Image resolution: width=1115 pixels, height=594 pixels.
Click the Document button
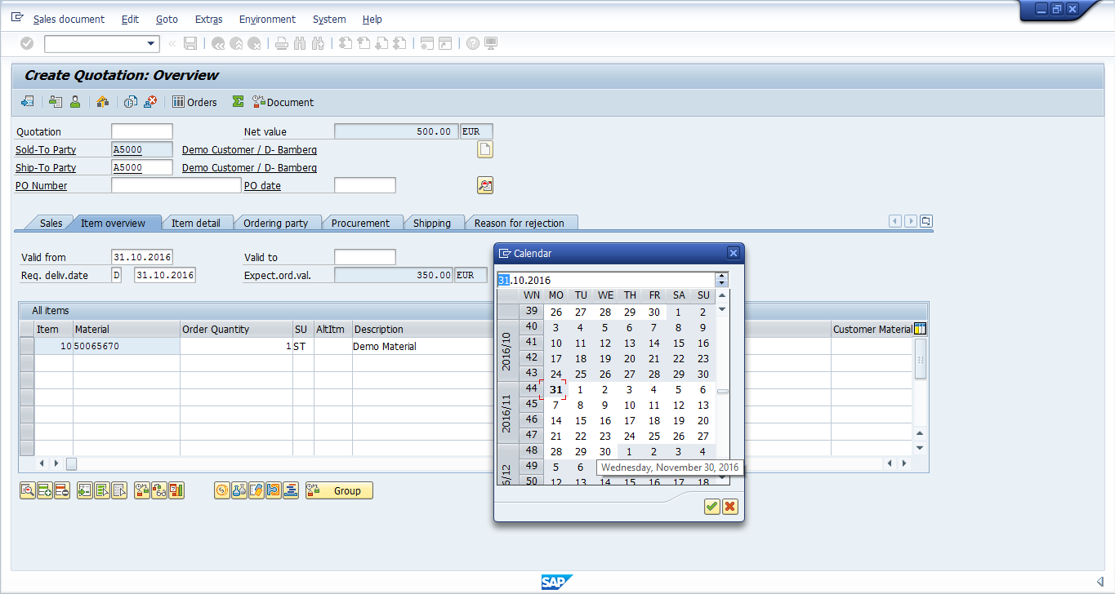tap(283, 102)
